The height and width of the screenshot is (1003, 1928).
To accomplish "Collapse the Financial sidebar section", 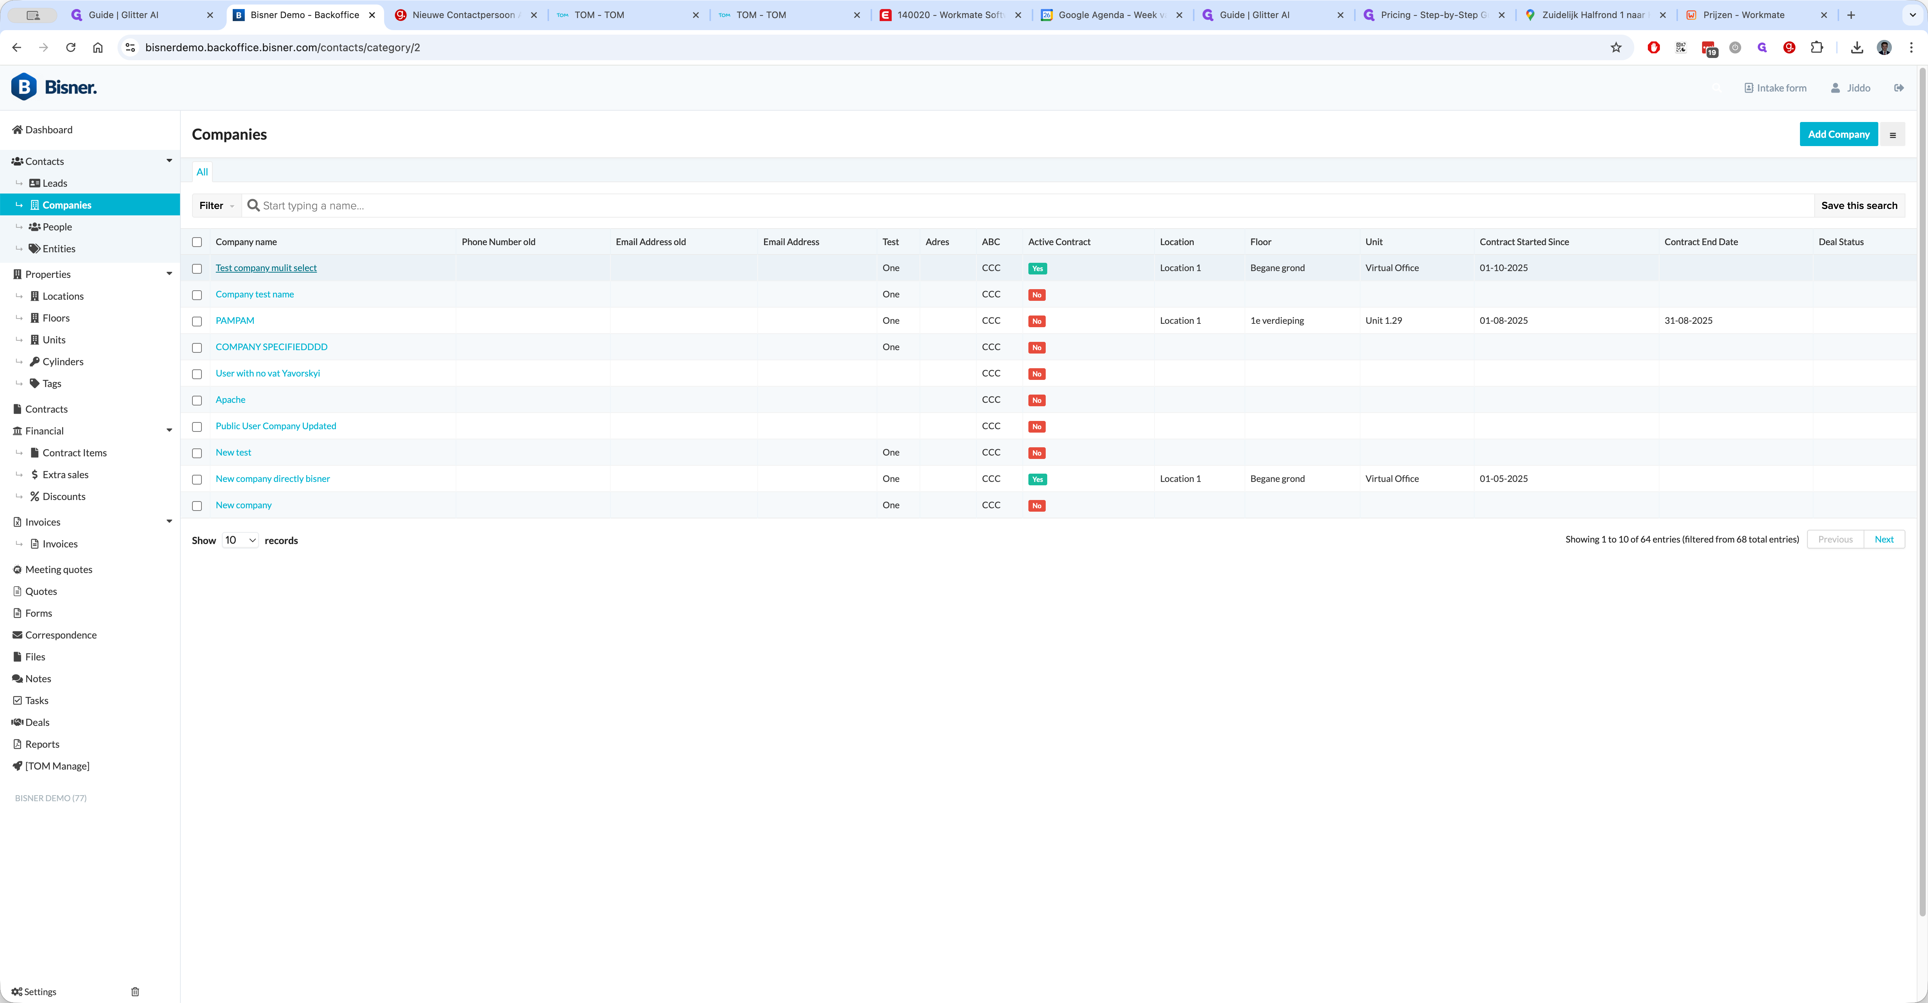I will pos(169,431).
